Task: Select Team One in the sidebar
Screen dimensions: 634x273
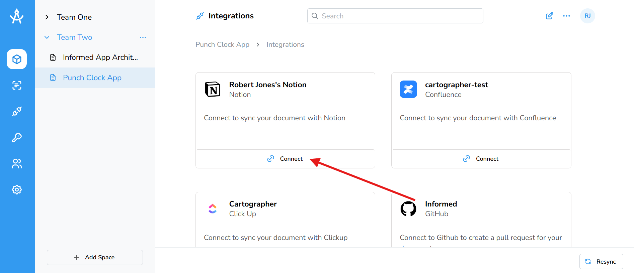Action: (74, 17)
